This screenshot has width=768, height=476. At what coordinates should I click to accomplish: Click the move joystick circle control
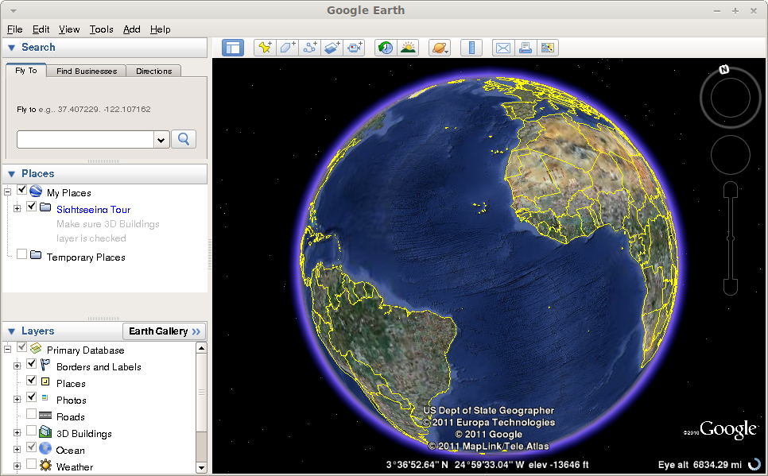731,155
